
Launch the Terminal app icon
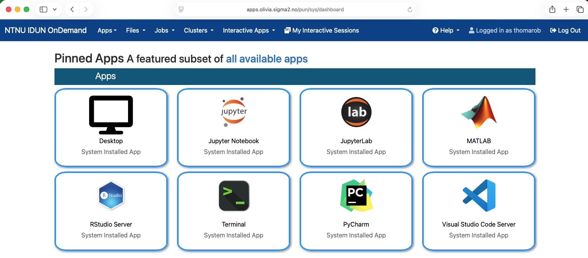pyautogui.click(x=233, y=196)
